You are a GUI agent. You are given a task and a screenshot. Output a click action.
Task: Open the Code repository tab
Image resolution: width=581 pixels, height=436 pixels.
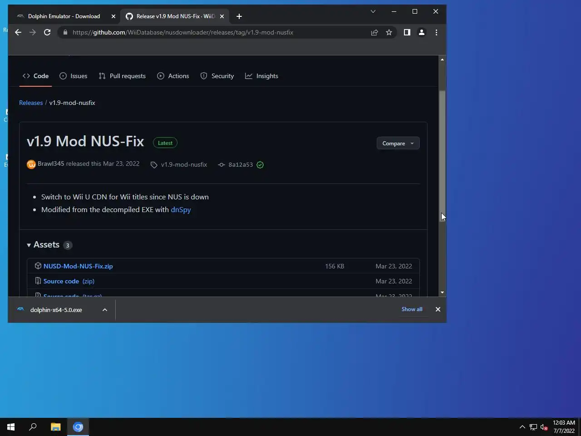(35, 76)
